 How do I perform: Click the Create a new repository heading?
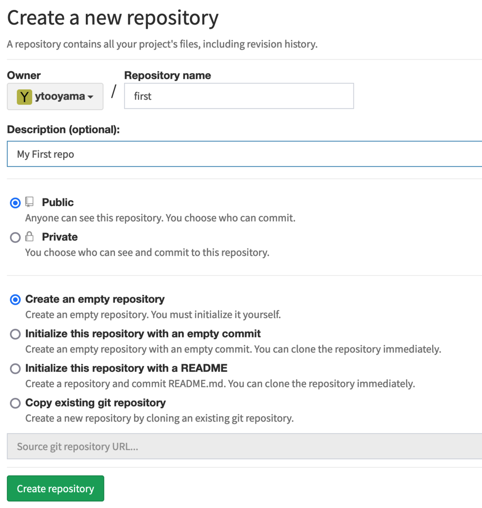(x=113, y=18)
